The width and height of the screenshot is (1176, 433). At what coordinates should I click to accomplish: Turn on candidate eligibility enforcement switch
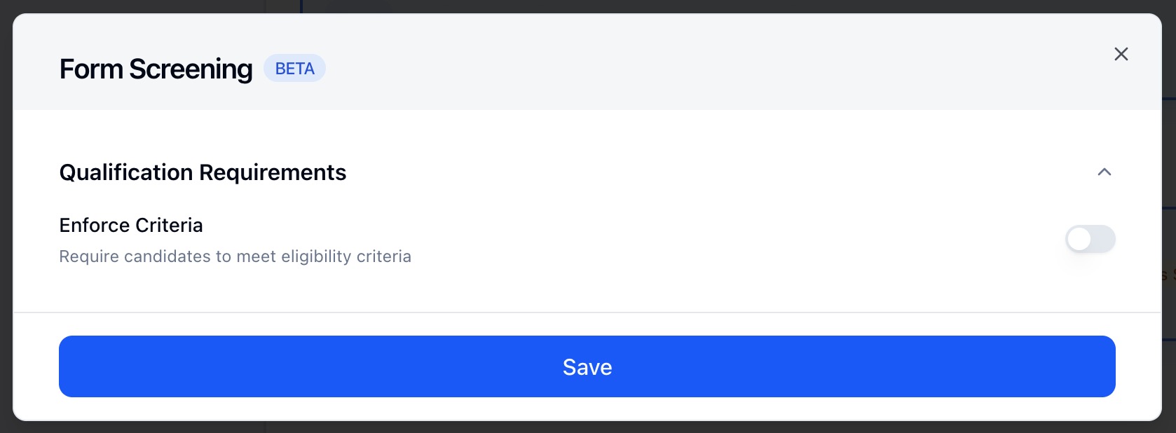pos(1090,239)
